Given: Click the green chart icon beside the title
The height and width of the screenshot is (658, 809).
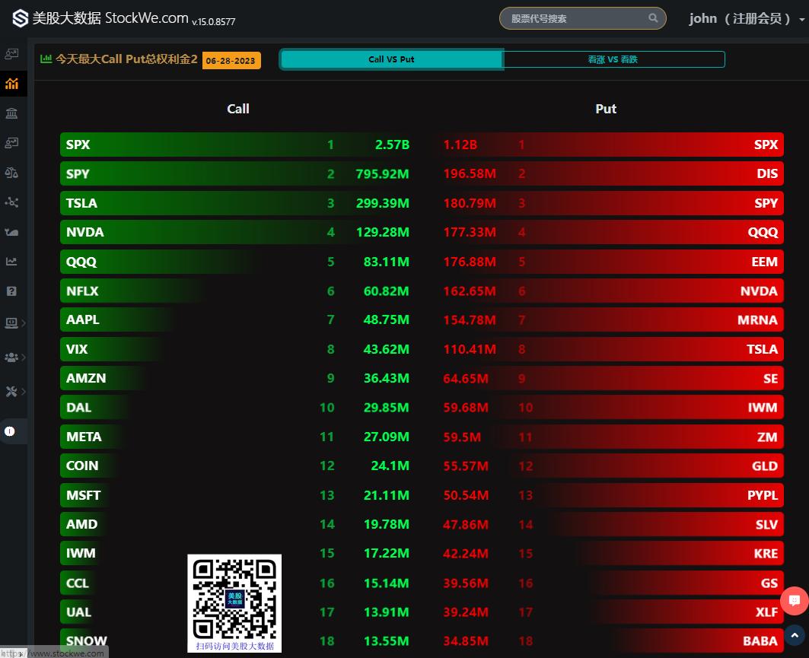Looking at the screenshot, I should point(46,59).
